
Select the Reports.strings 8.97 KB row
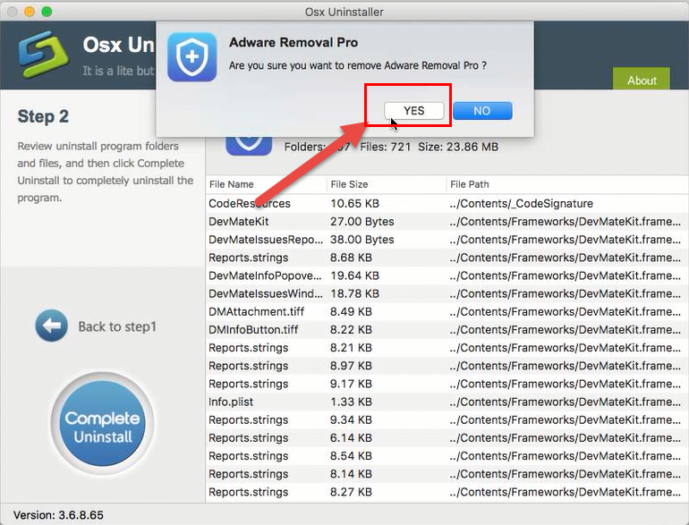447,366
